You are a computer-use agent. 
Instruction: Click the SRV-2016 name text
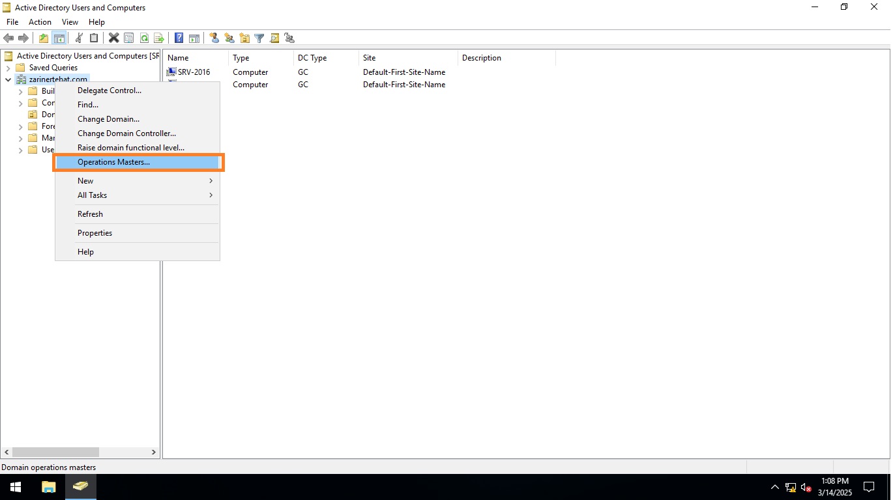coord(194,72)
